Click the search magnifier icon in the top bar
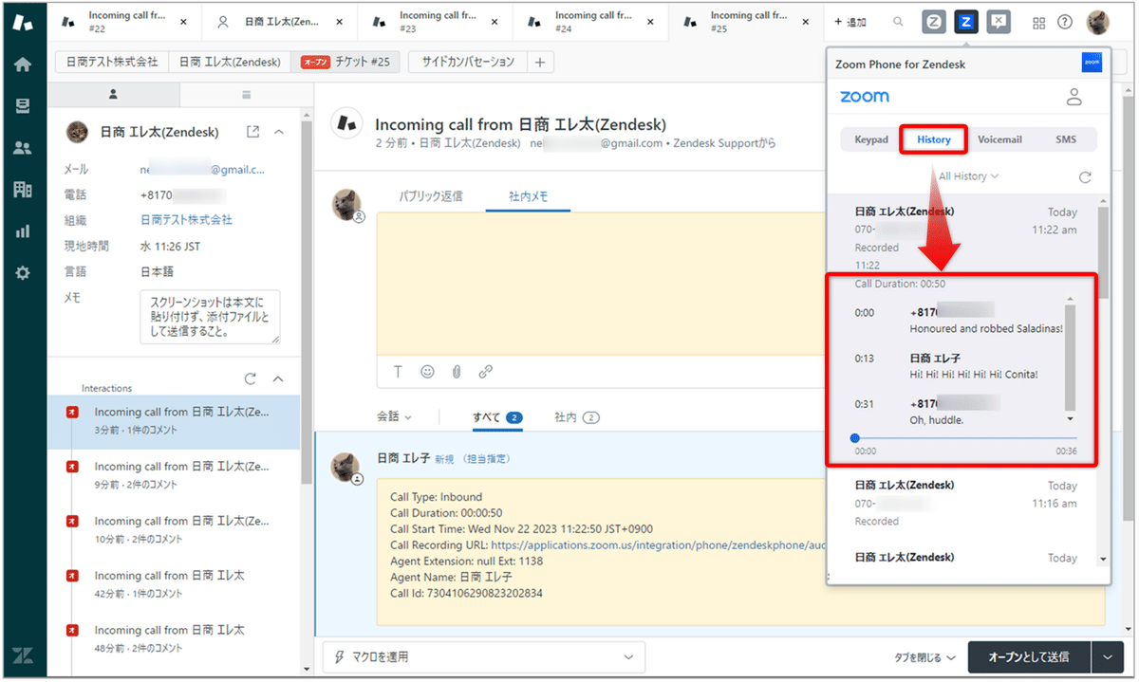 pos(899,22)
